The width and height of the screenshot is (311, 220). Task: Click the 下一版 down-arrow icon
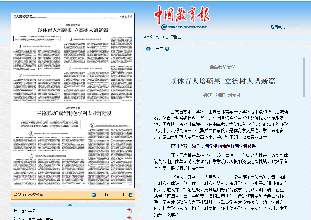click(x=131, y=195)
